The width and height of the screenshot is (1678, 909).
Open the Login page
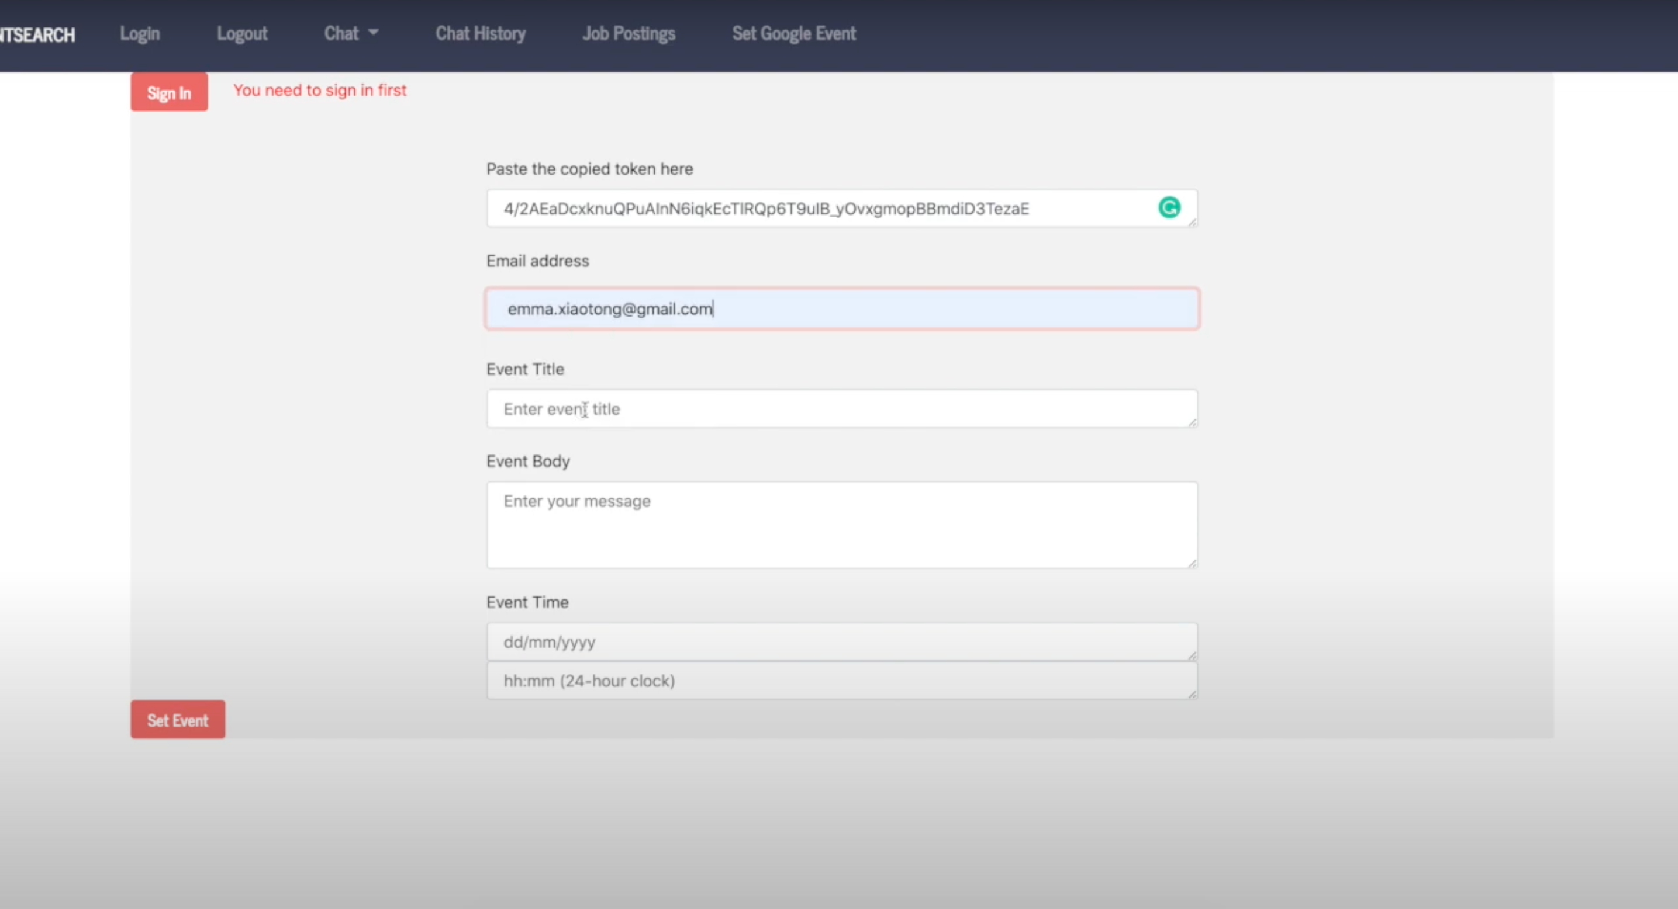139,34
